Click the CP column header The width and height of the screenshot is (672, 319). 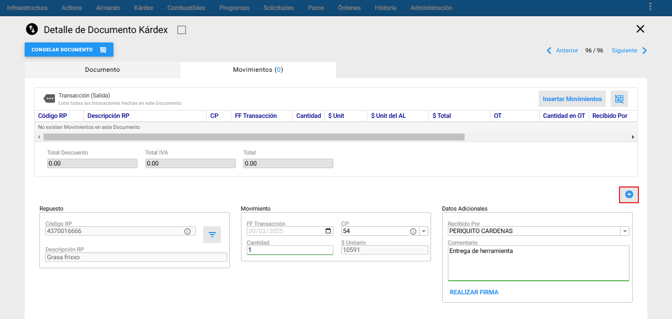218,116
